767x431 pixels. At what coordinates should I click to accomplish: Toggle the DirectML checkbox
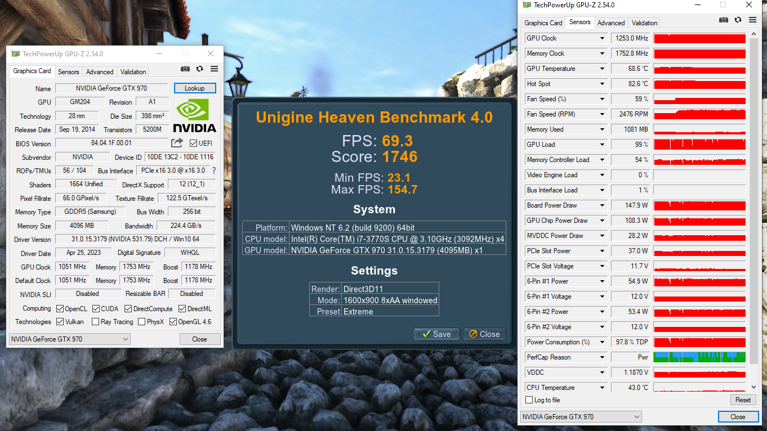point(182,308)
